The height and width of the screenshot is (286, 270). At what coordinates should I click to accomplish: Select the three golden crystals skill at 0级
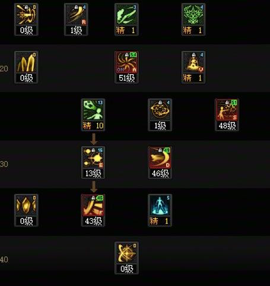[x=26, y=205]
